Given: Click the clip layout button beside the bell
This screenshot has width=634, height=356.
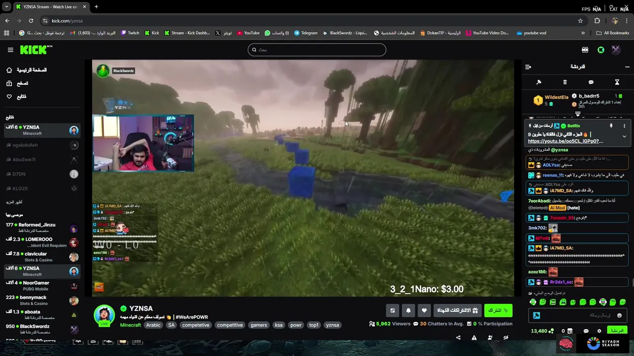Looking at the screenshot, I should (x=392, y=311).
